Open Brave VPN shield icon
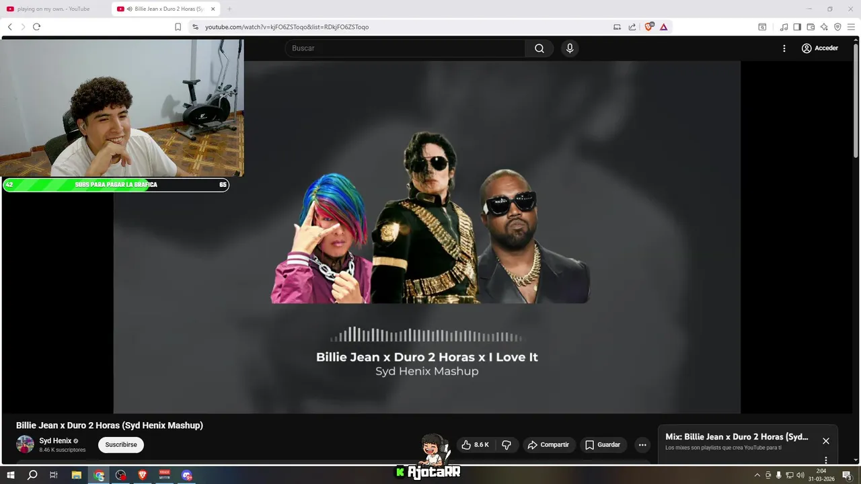The height and width of the screenshot is (484, 861). point(837,27)
